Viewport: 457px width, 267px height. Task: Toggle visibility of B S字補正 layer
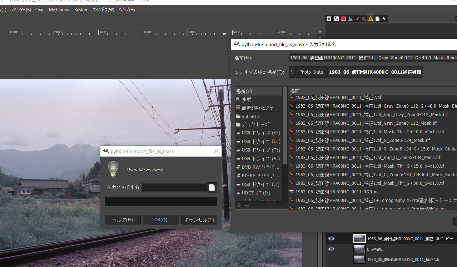pyautogui.click(x=331, y=249)
